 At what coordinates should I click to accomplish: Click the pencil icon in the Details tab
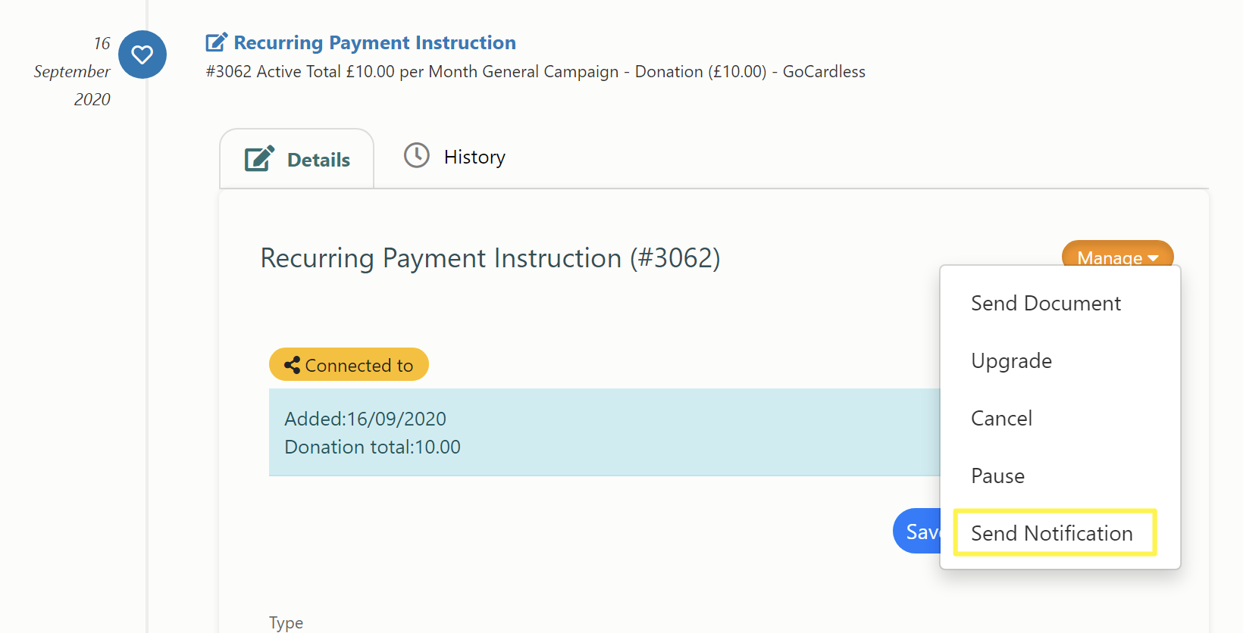coord(260,159)
